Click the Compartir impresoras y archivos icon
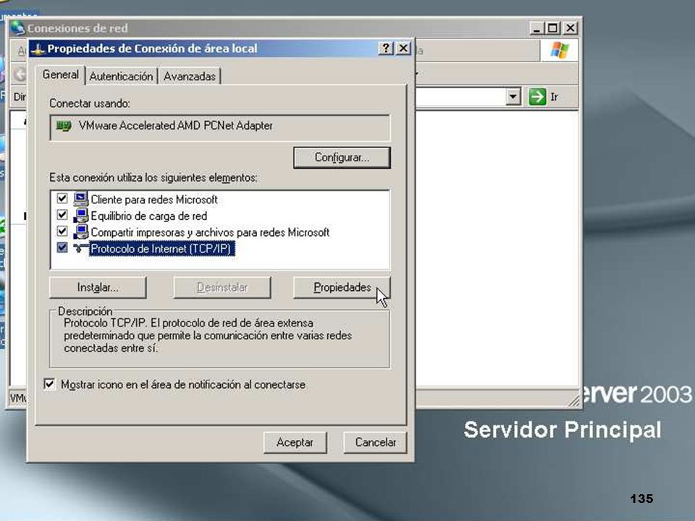 pos(80,232)
